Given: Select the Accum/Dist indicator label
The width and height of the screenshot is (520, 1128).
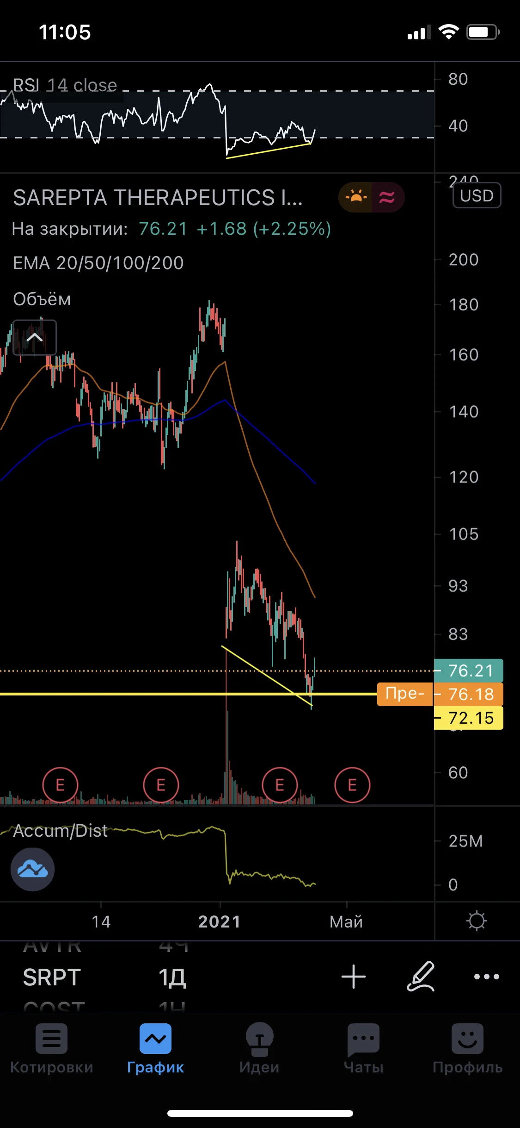Looking at the screenshot, I should (60, 831).
